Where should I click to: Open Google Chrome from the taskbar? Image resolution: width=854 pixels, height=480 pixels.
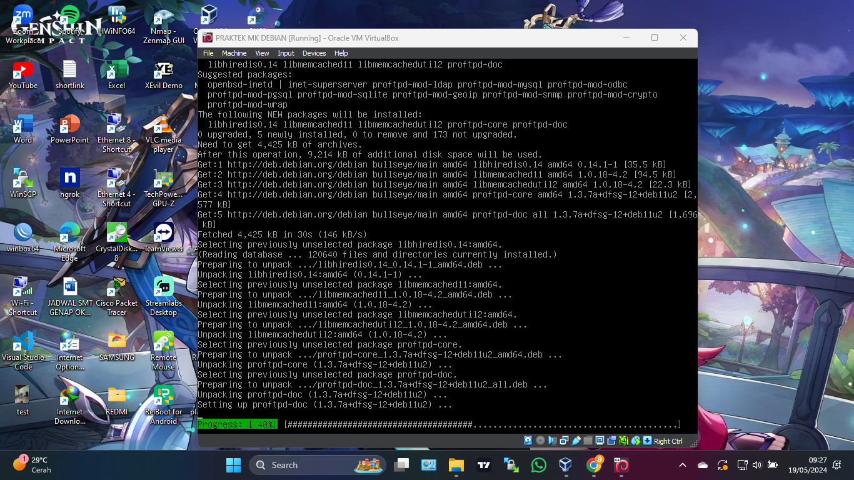[x=594, y=465]
